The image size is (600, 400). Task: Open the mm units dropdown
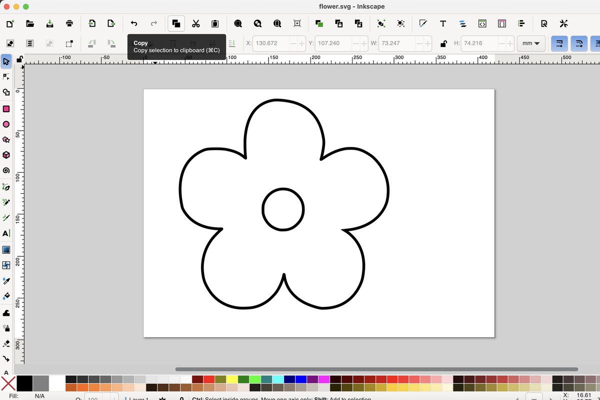tap(530, 44)
